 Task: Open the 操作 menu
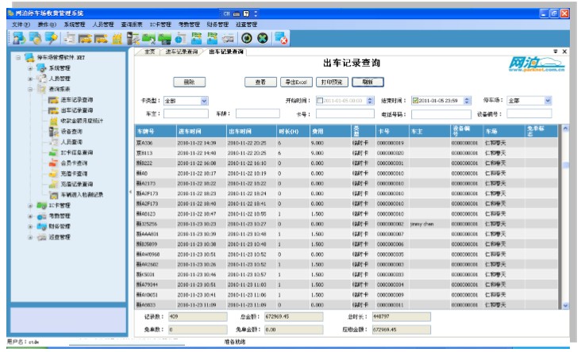(x=47, y=25)
